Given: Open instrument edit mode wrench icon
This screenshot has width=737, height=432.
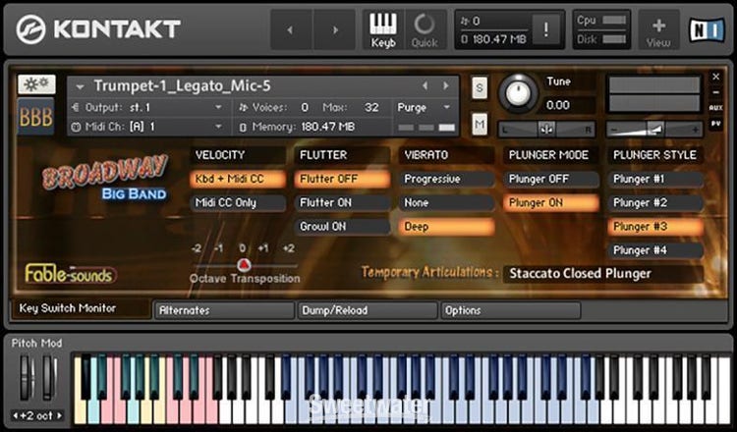Looking at the screenshot, I should (x=36, y=84).
